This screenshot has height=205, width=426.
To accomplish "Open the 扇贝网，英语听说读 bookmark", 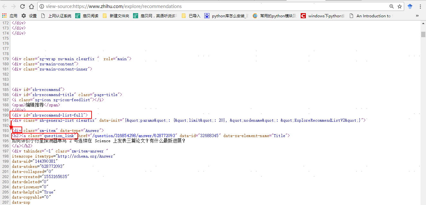I will tap(155, 16).
